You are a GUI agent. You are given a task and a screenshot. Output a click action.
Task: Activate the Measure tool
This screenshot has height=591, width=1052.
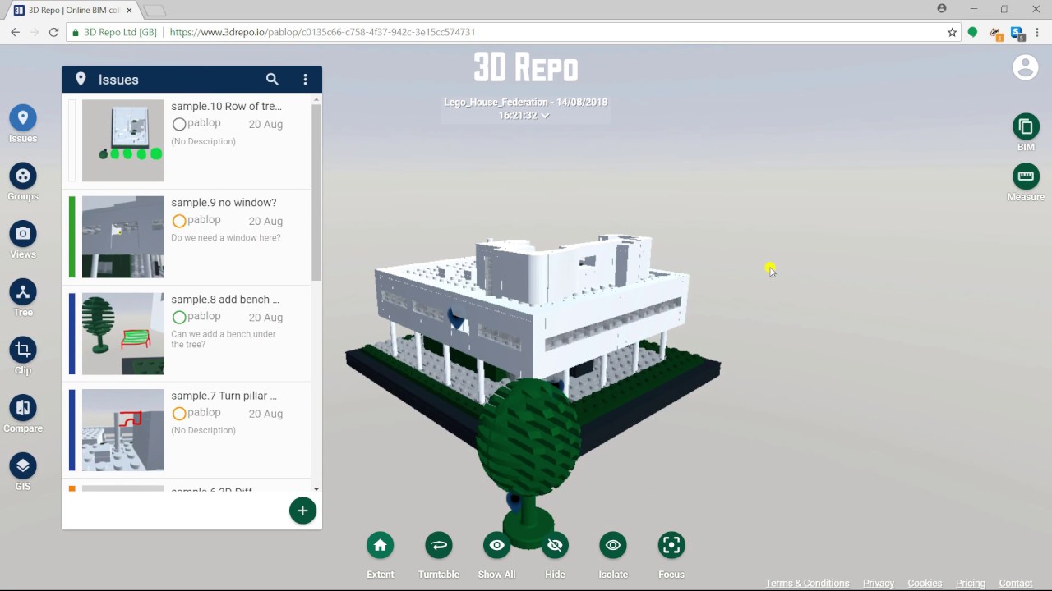point(1026,176)
